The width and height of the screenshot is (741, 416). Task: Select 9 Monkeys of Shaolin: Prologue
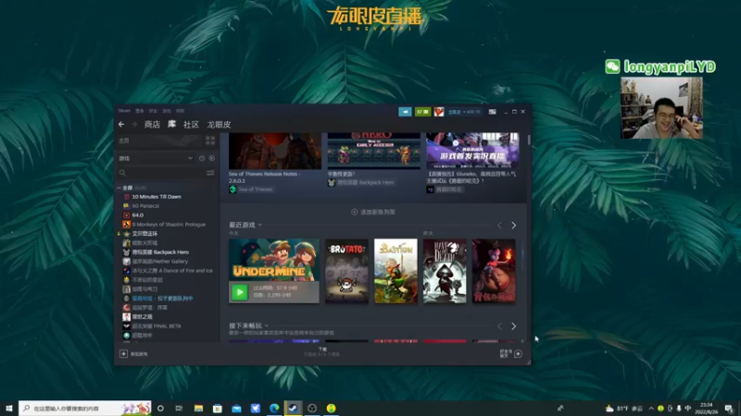coord(169,225)
